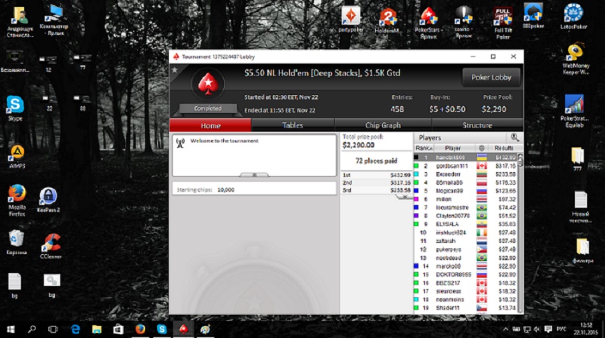
Task: Sort by Results column header
Action: click(504, 148)
